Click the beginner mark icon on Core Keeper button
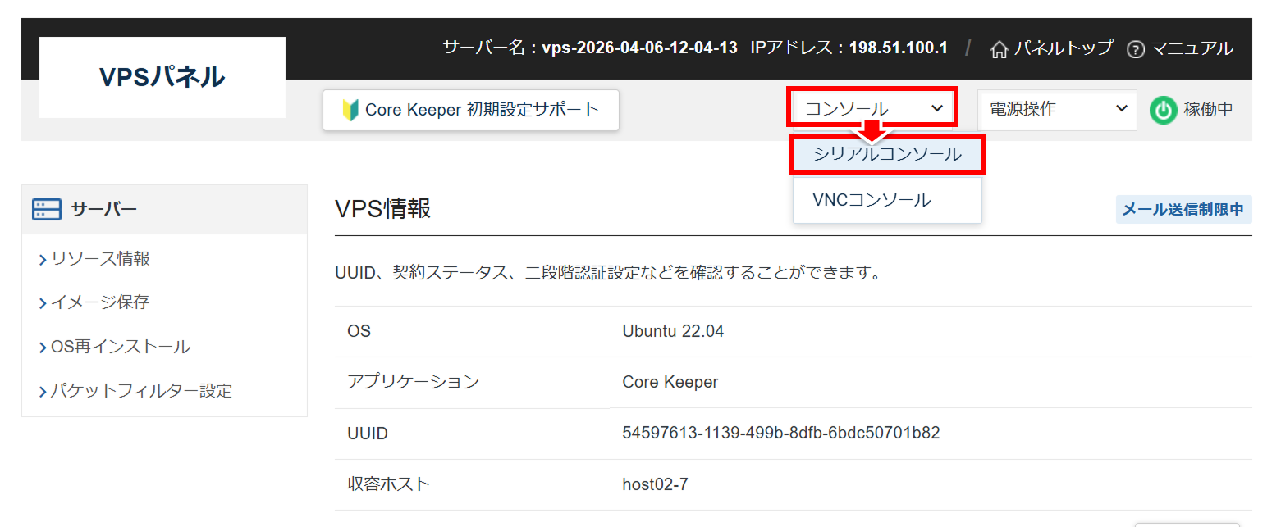 click(350, 110)
